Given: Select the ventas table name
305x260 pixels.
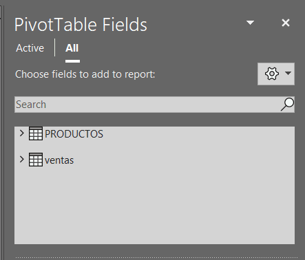Looking at the screenshot, I should point(59,160).
